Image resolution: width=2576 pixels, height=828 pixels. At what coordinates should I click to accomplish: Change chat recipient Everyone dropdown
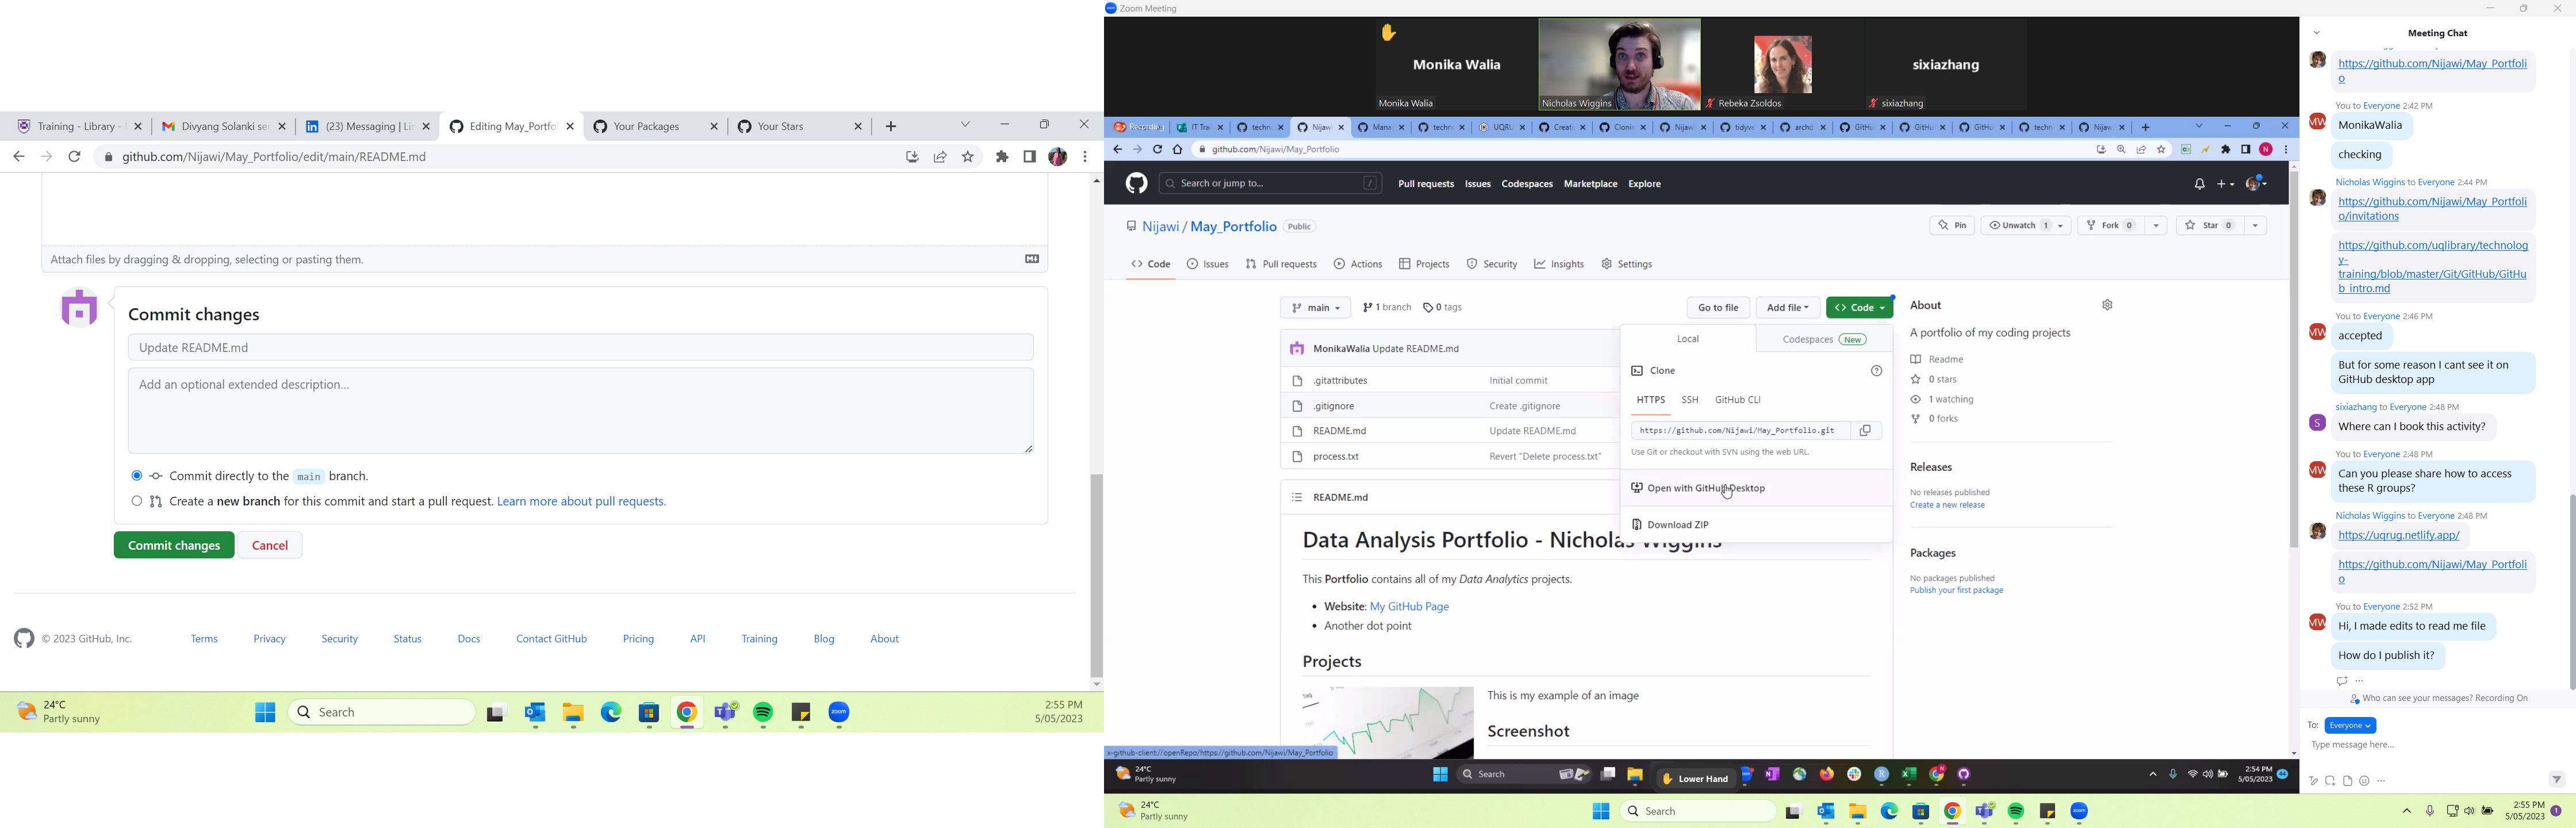click(x=2350, y=726)
